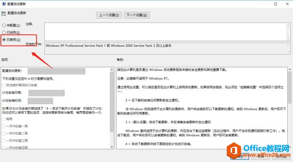Screen dimensions: 293x162
Task: Click the options panel scrollbar thumb
Action: pyautogui.click(x=112, y=102)
